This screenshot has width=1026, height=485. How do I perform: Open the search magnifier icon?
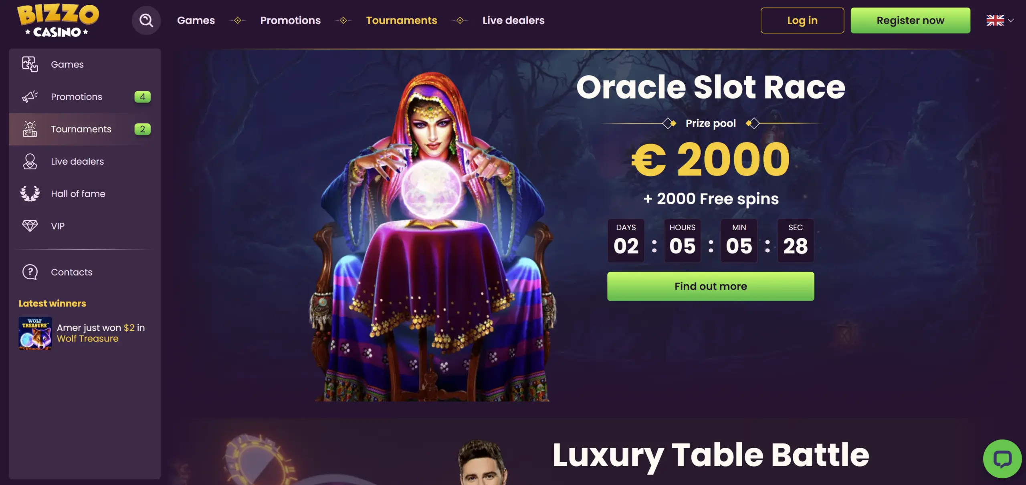[146, 20]
